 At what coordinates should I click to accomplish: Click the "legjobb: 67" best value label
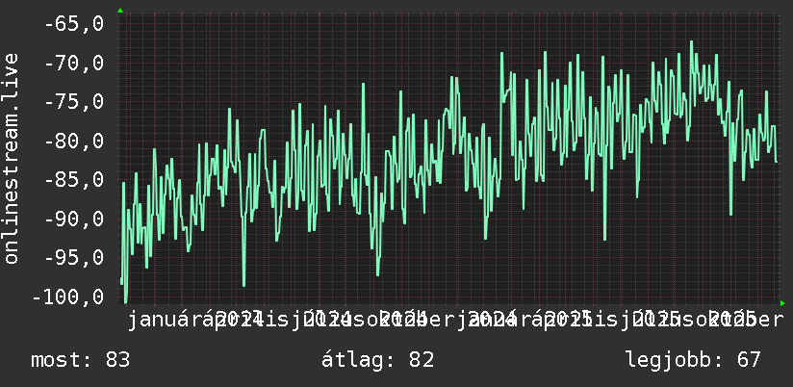pos(693,360)
